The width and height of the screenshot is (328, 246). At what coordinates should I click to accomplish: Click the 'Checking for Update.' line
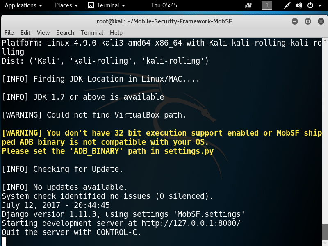point(62,169)
